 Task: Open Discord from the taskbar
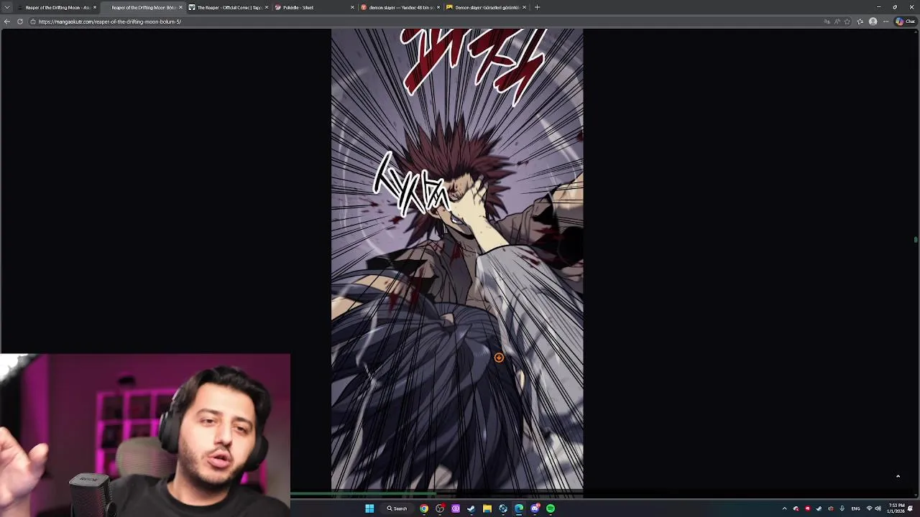535,508
